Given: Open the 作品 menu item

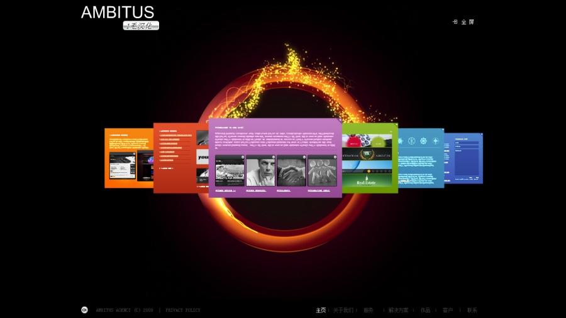Looking at the screenshot, I should [x=426, y=310].
